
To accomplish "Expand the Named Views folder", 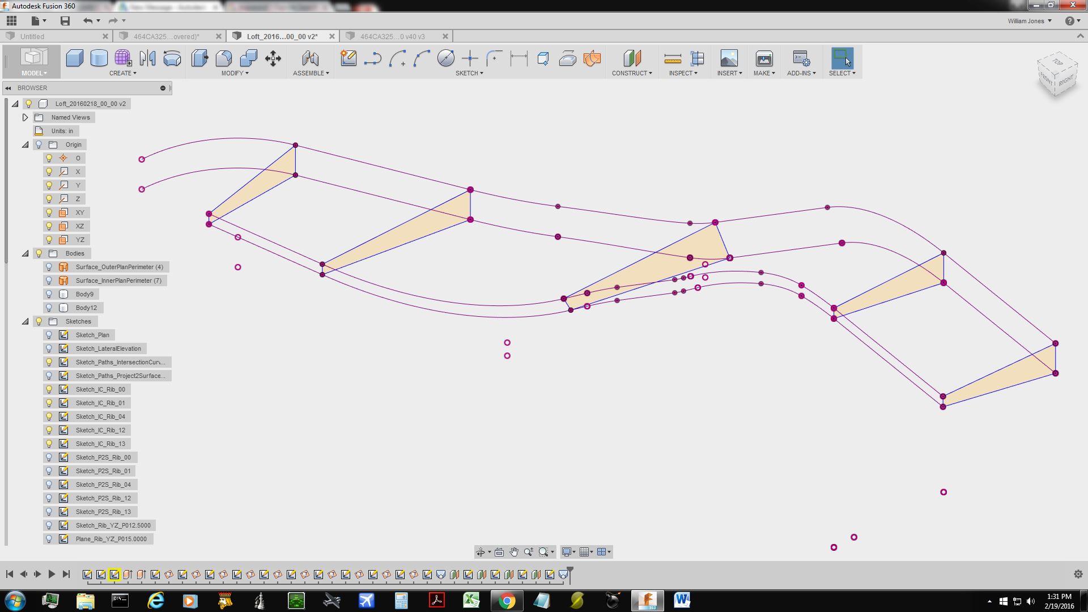I will 25,117.
